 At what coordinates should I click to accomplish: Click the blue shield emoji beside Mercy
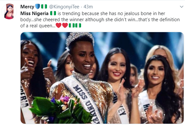pos(38,6)
